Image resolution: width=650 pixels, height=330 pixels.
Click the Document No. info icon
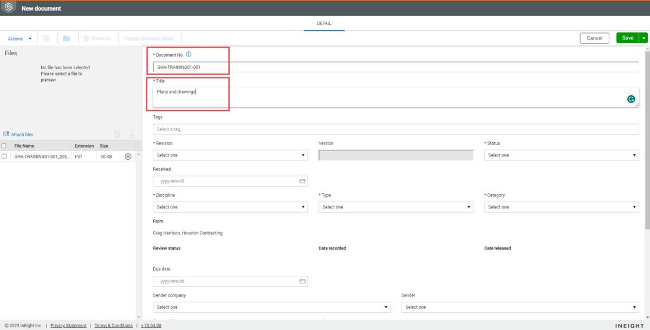pyautogui.click(x=188, y=55)
